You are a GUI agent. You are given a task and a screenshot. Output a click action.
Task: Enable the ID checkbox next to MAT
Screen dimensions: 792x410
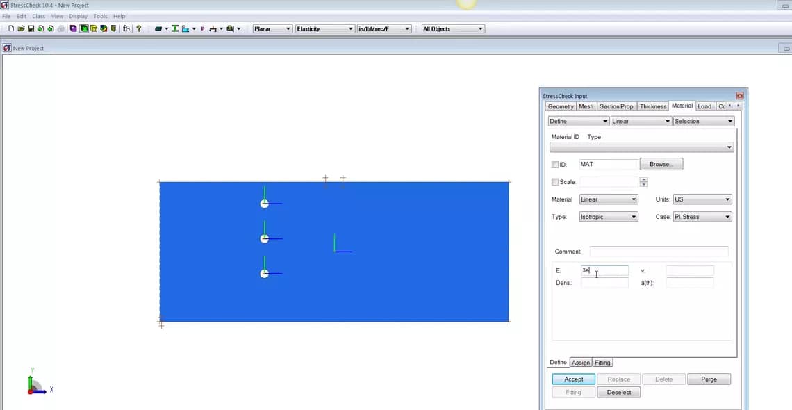pyautogui.click(x=554, y=163)
